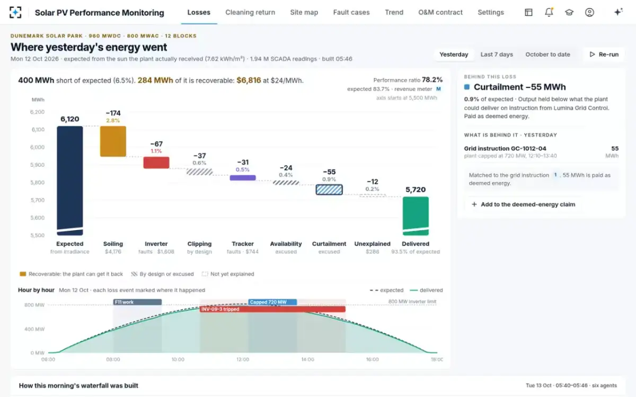The image size is (636, 397).
Task: Click How this morning's waterfall was built
Action: 78,386
